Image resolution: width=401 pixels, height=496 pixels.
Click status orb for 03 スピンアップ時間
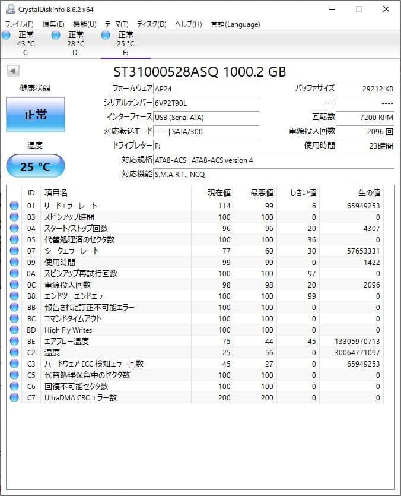point(14,217)
